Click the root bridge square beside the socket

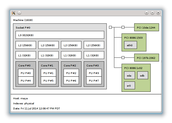[110, 27]
